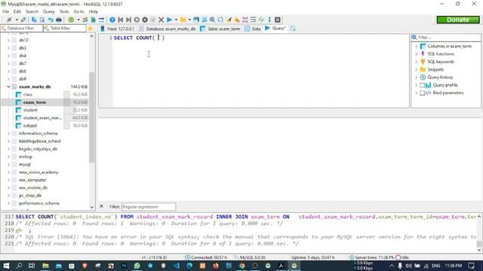This screenshot has width=483, height=271.
Task: Expand the SQL functions helper node
Action: [x=416, y=53]
